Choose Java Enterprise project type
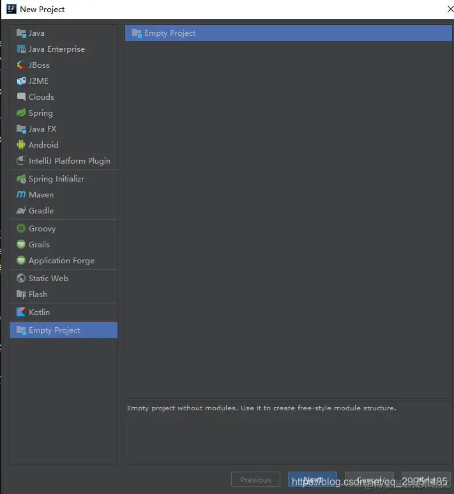The height and width of the screenshot is (494, 454). tap(64, 49)
